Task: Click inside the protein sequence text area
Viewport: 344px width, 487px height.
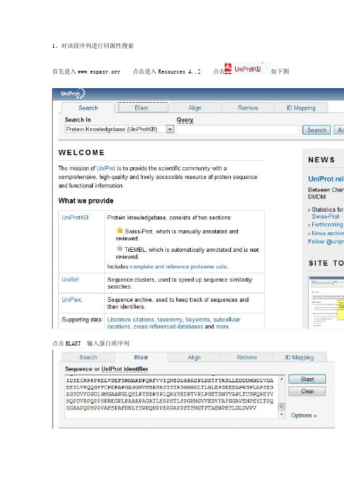Action: 171,397
